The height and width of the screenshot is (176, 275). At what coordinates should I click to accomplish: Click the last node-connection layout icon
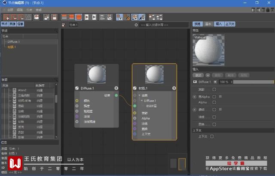[159, 17]
